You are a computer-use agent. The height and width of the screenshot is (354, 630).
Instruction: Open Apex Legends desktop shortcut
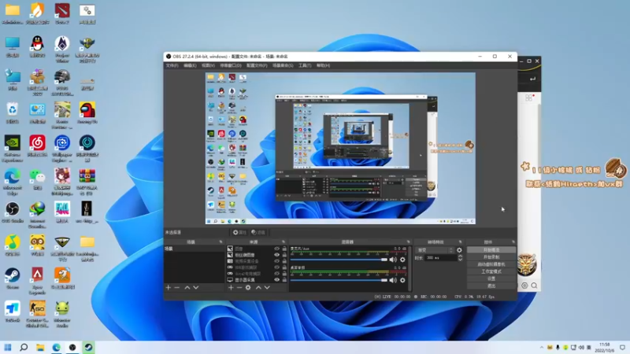(37, 281)
